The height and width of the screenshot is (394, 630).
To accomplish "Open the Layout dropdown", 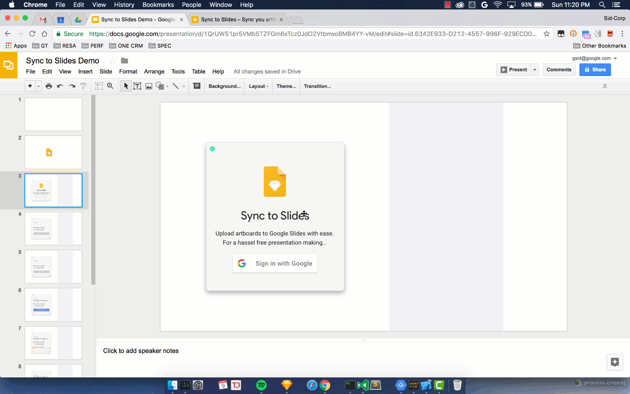I will 259,86.
